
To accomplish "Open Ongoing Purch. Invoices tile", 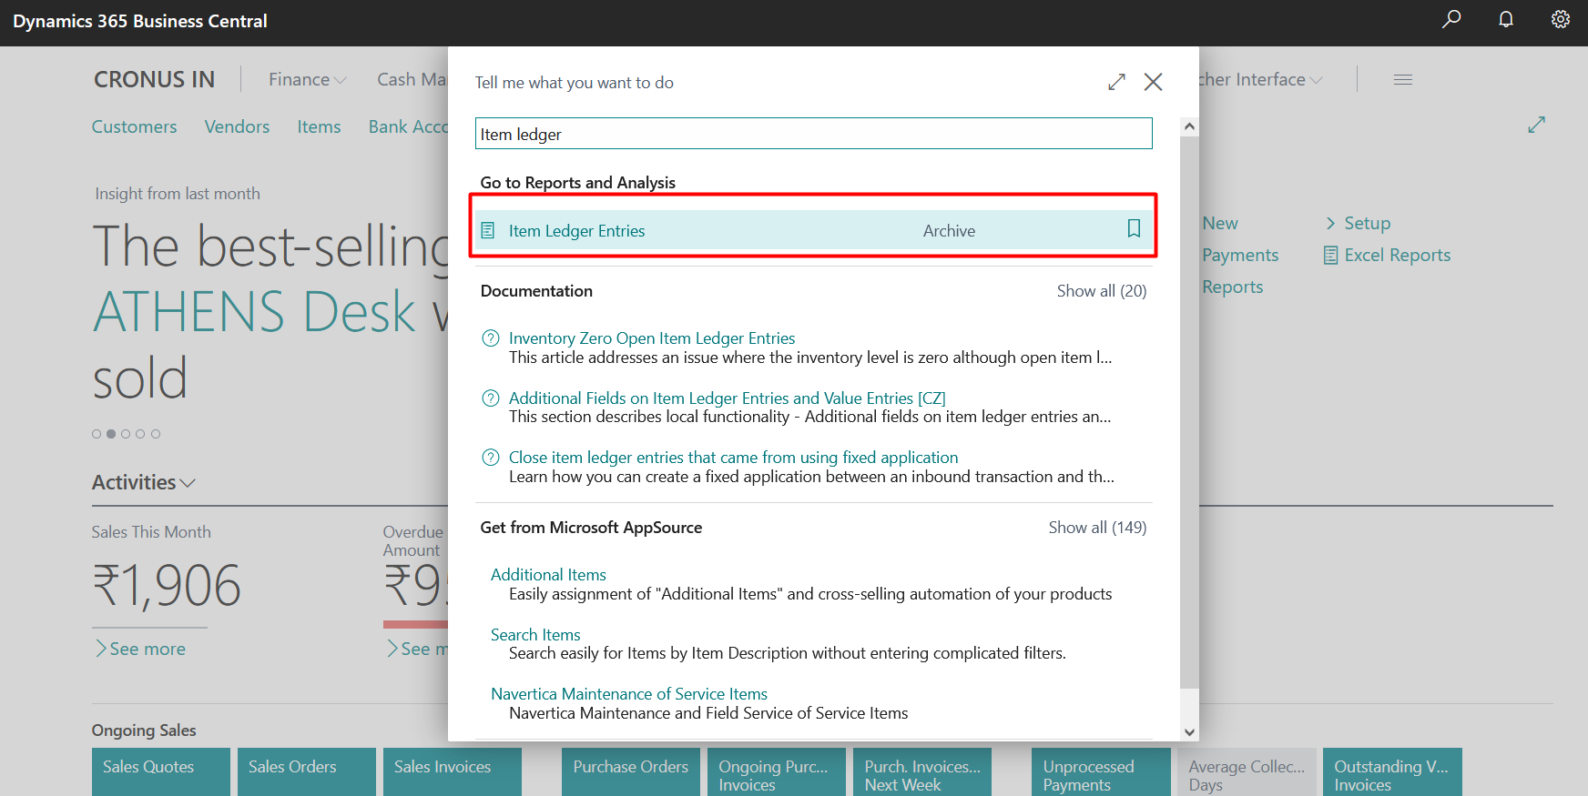I will click(777, 771).
